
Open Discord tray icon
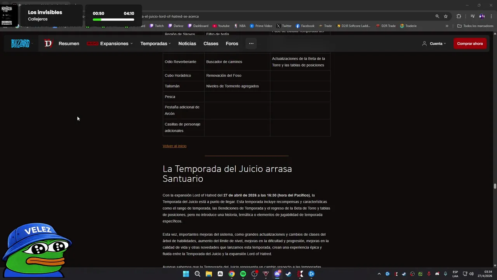[437, 274]
